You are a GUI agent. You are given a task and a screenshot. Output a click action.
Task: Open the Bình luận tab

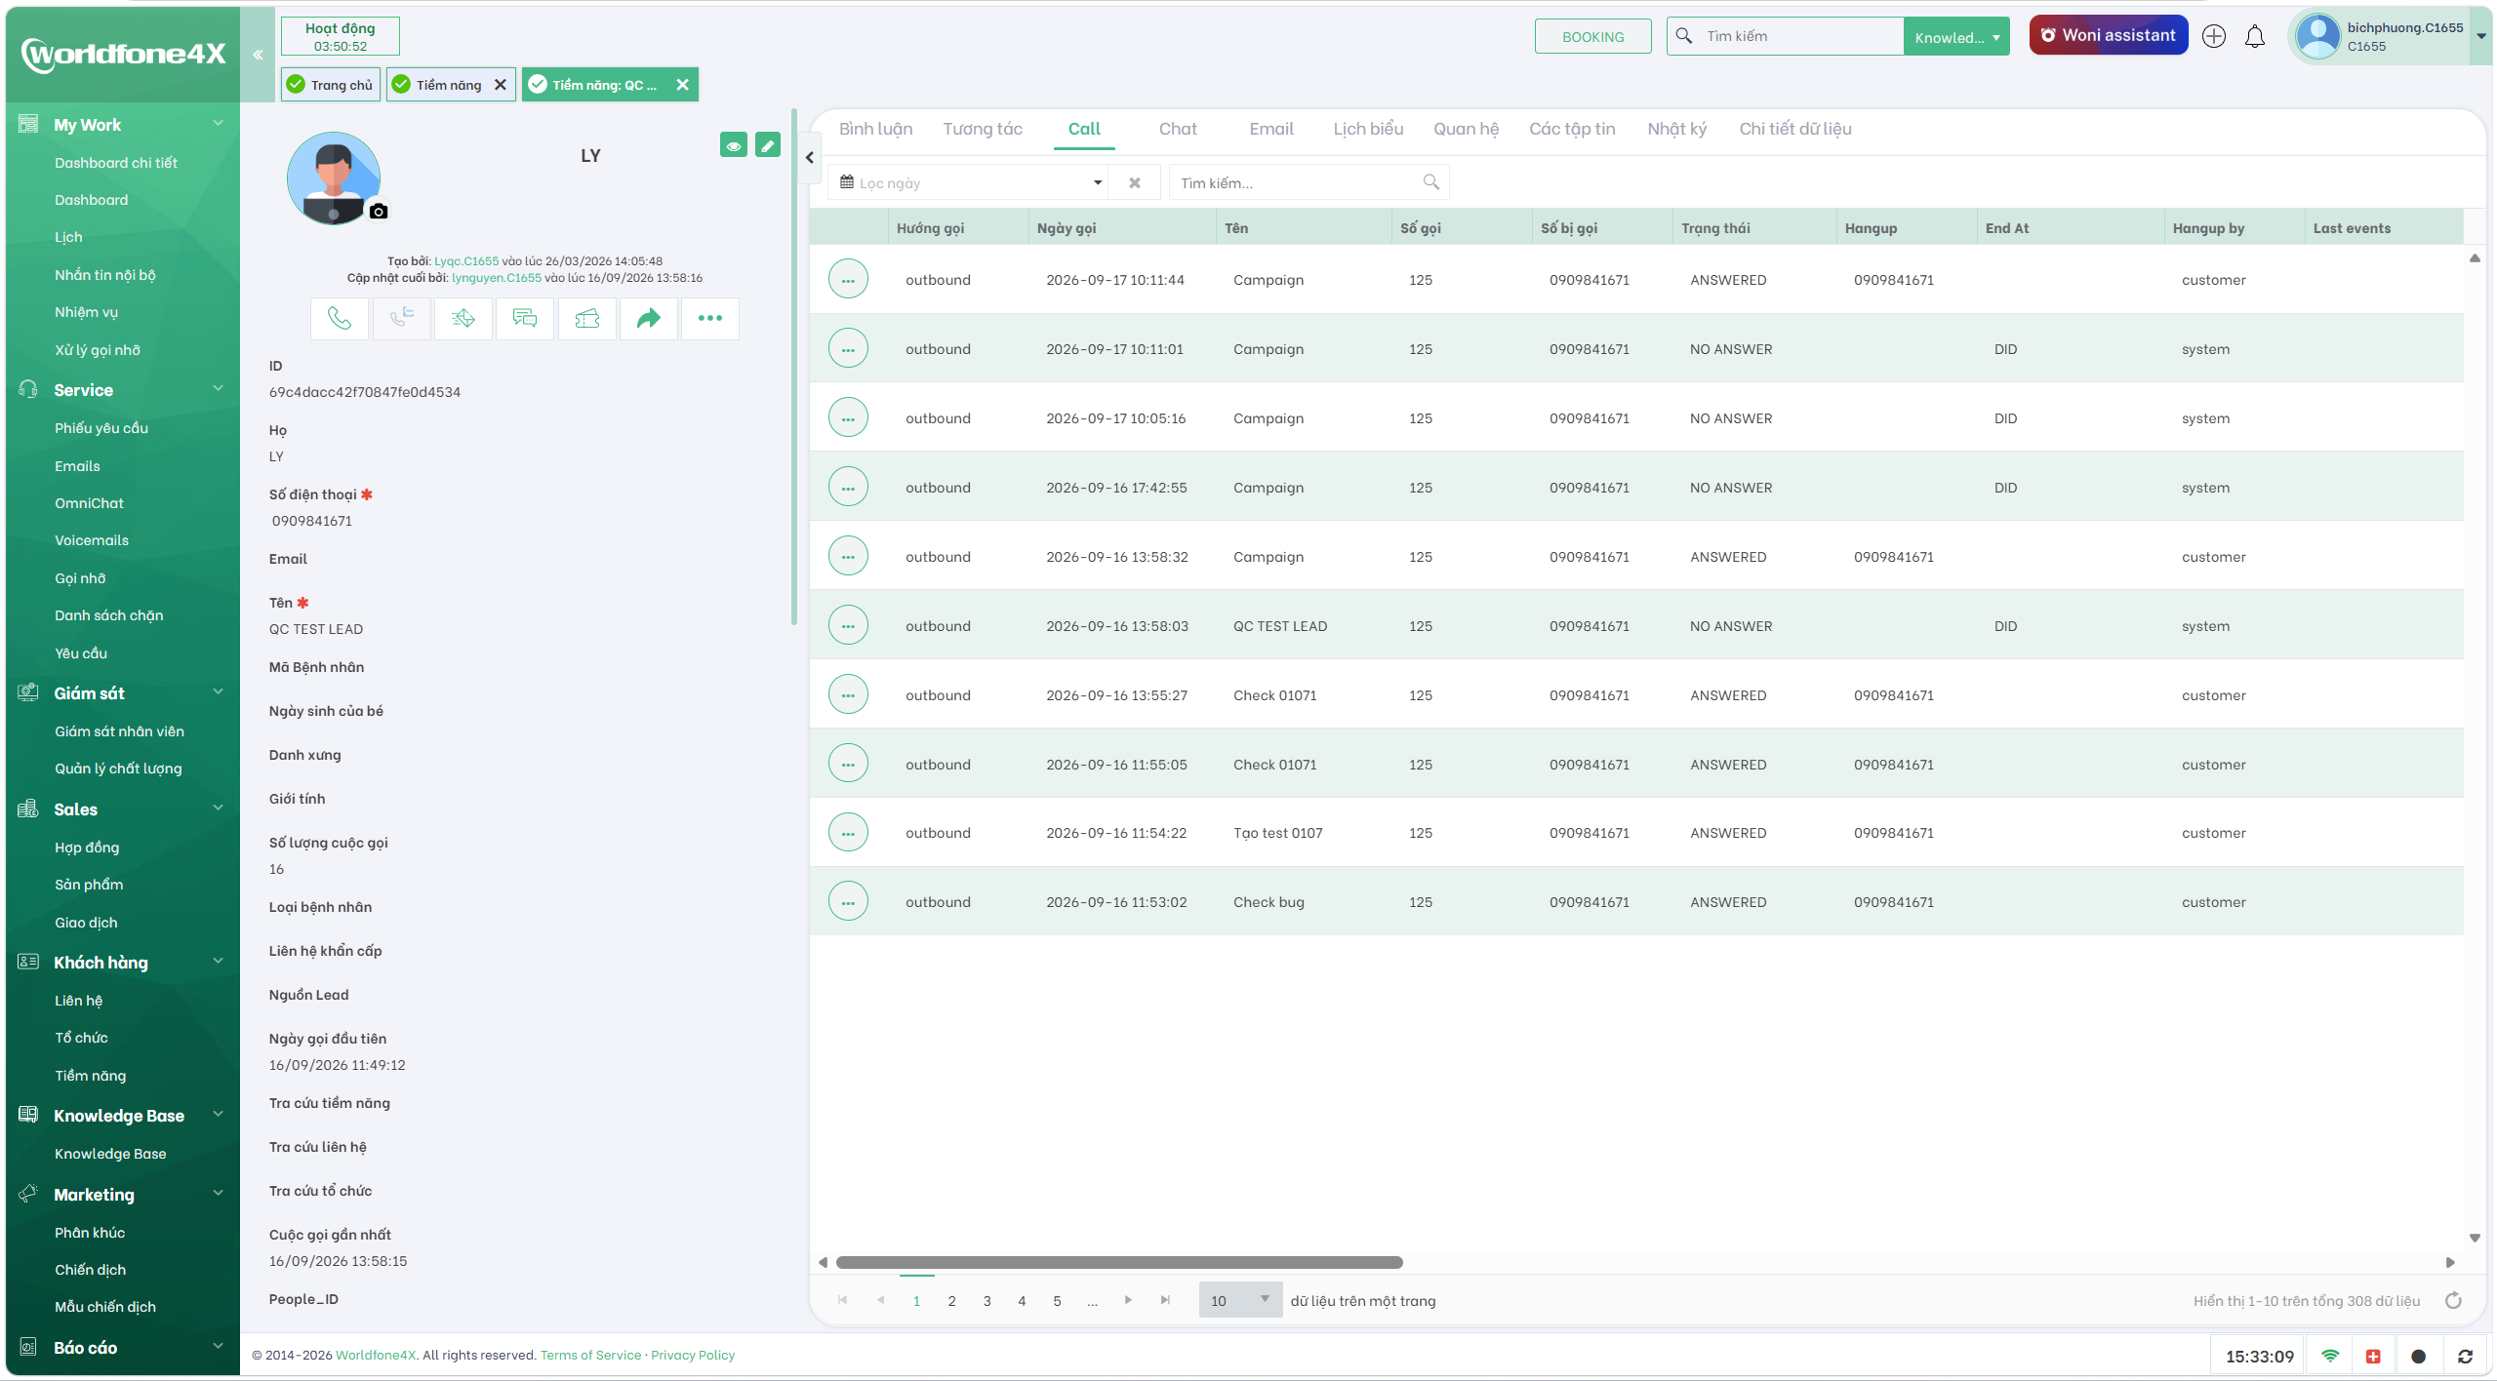pyautogui.click(x=876, y=129)
